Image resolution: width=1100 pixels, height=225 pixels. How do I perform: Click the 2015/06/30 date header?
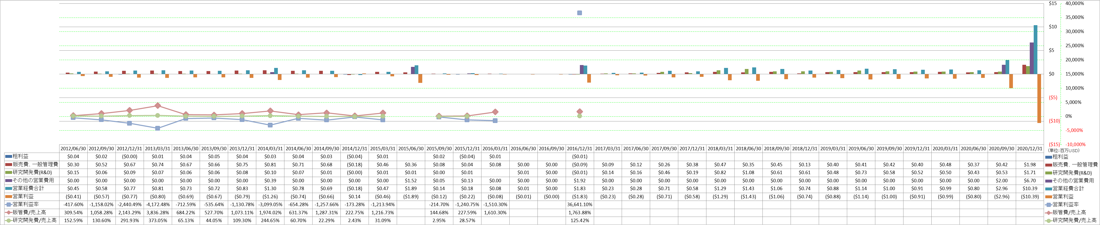pos(411,149)
